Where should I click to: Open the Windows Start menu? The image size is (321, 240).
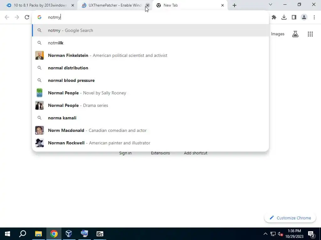click(x=8, y=234)
